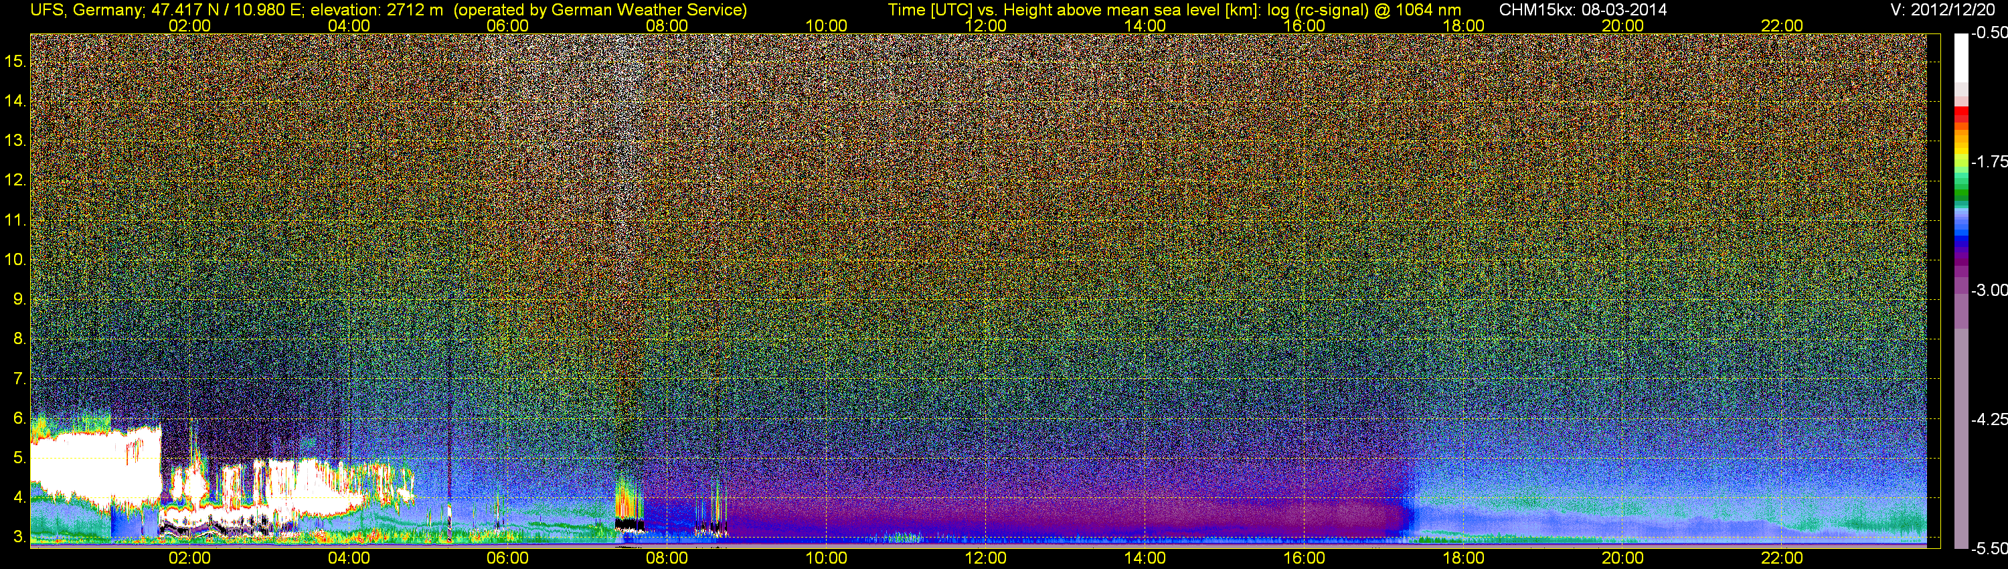The width and height of the screenshot is (2008, 569).
Task: Click the "-3.00" color scale value
Action: (1989, 290)
